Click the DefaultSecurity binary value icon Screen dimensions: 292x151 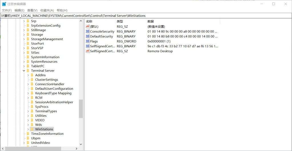click(88, 36)
